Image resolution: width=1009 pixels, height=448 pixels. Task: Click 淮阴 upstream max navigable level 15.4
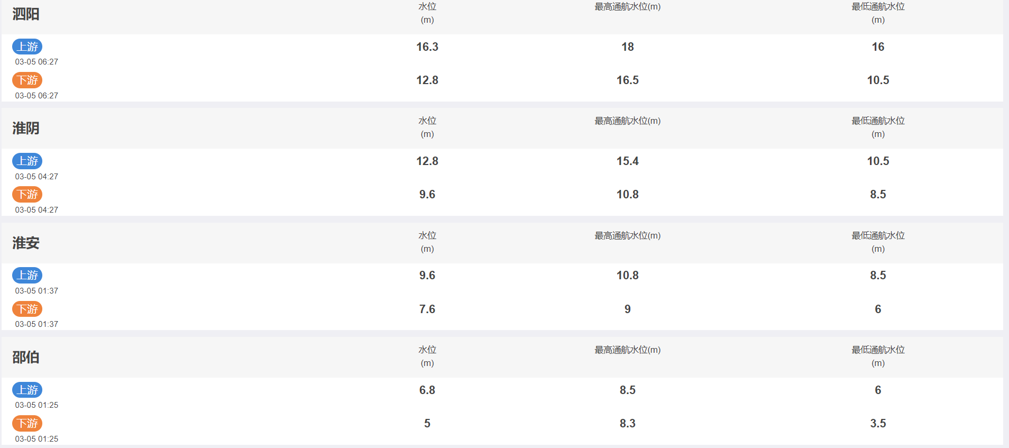click(628, 161)
